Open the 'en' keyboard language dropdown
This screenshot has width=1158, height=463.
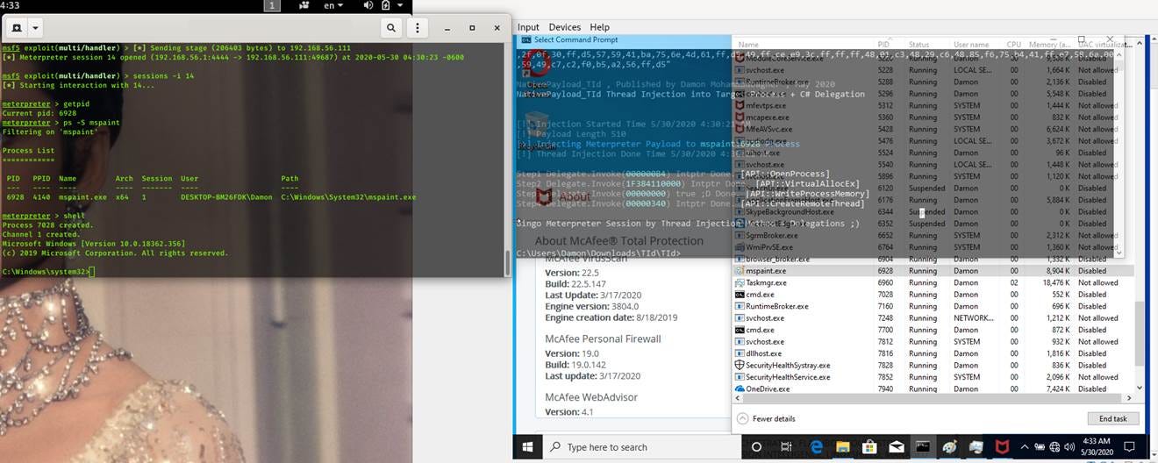333,5
